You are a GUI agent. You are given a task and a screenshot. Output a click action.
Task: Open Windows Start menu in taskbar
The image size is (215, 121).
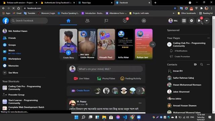click(76, 117)
